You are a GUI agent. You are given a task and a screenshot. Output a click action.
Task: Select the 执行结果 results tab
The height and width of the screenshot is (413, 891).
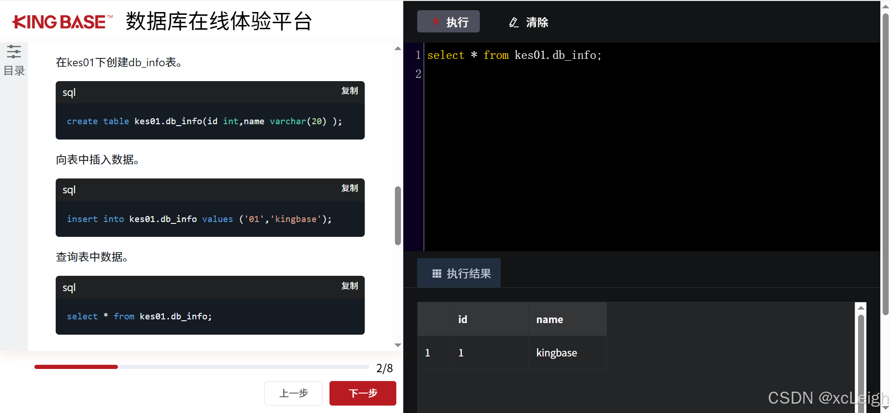pyautogui.click(x=459, y=273)
